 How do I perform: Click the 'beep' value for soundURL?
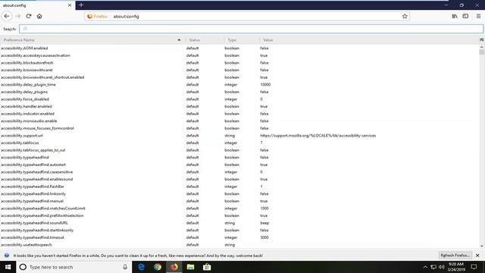coord(264,223)
